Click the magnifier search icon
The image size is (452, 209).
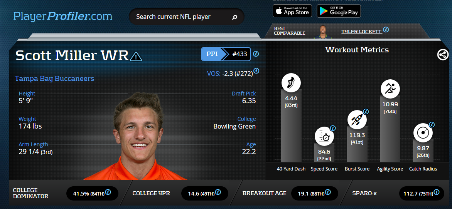tap(234, 17)
